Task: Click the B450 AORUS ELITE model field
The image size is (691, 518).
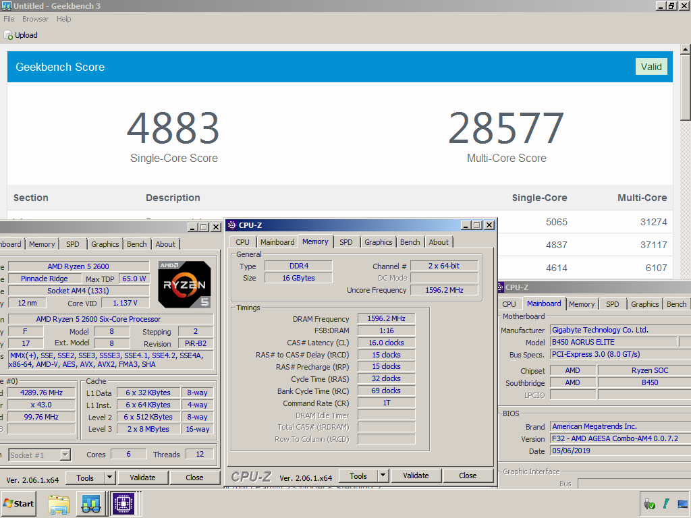Action: (x=614, y=342)
